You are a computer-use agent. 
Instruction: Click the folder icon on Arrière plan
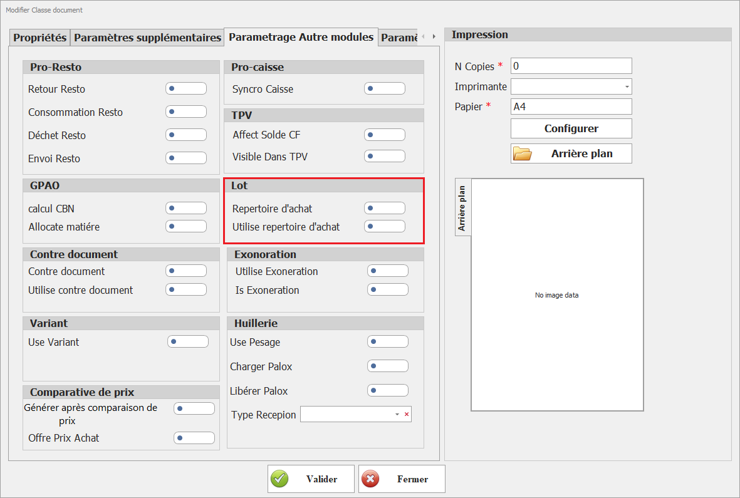point(522,153)
